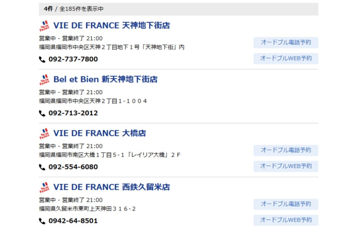Click the Vie de France logo beside 天神地下街店
The width and height of the screenshot is (353, 235).
tap(44, 26)
